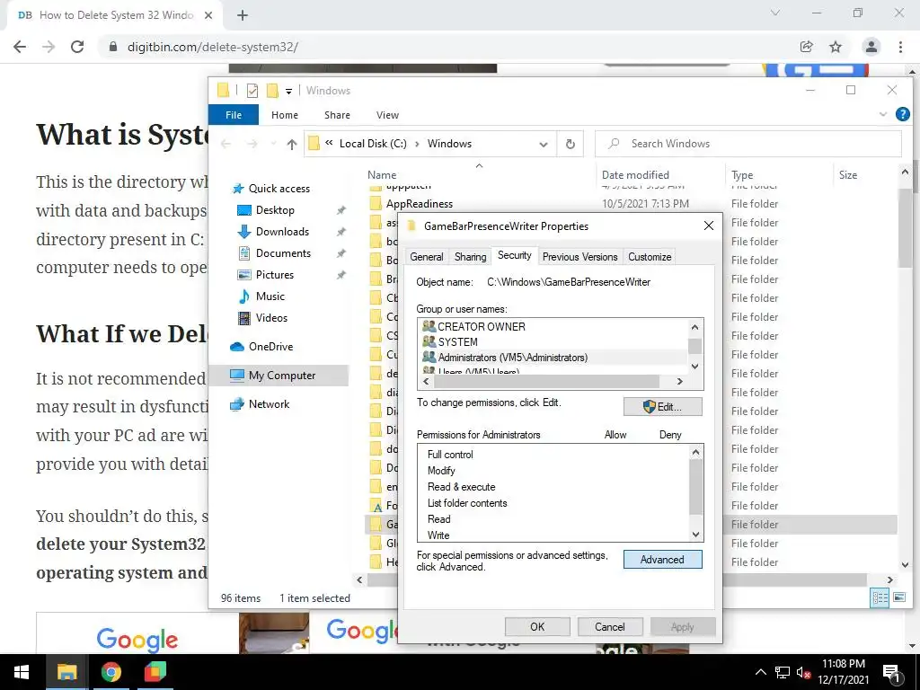920x690 pixels.
Task: Open the Windows Start menu
Action: coord(22,672)
